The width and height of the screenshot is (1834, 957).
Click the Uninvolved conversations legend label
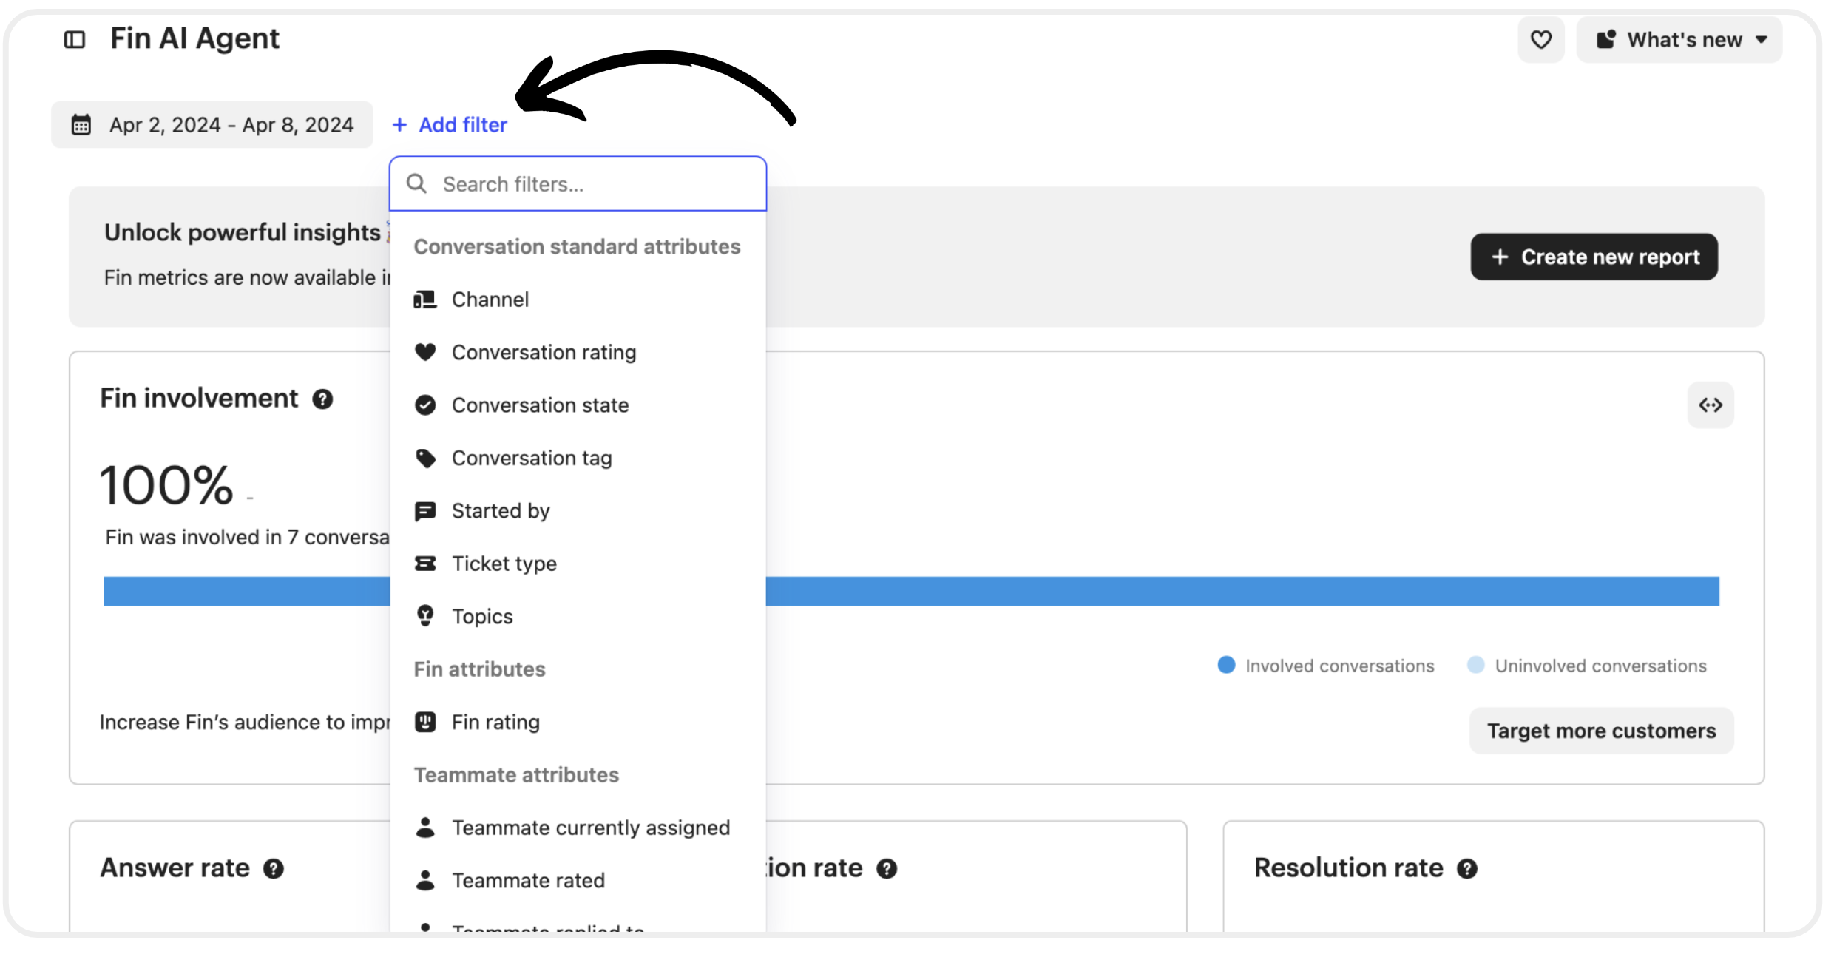[x=1600, y=666]
